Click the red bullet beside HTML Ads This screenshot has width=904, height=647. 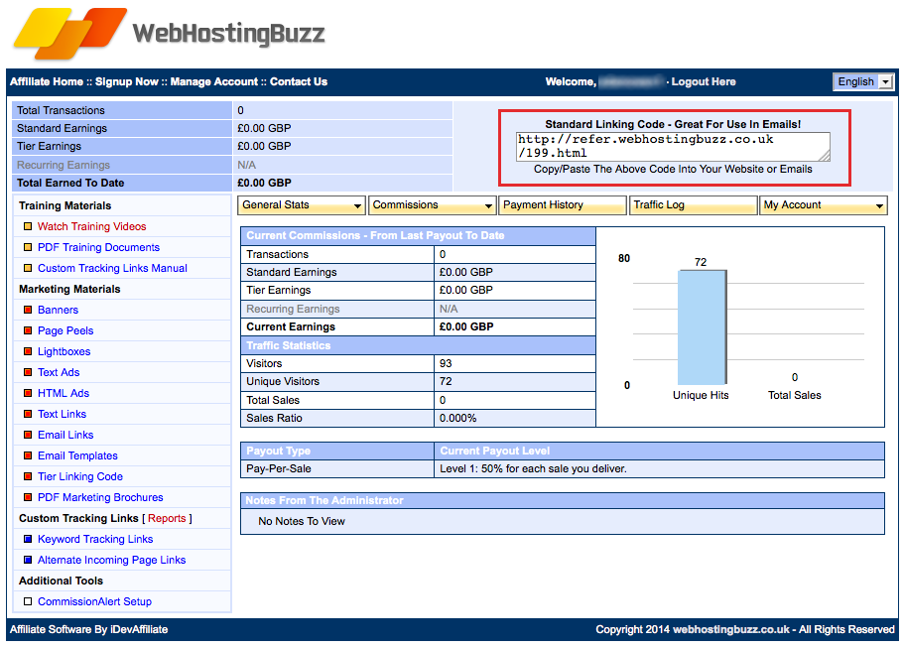coord(28,393)
